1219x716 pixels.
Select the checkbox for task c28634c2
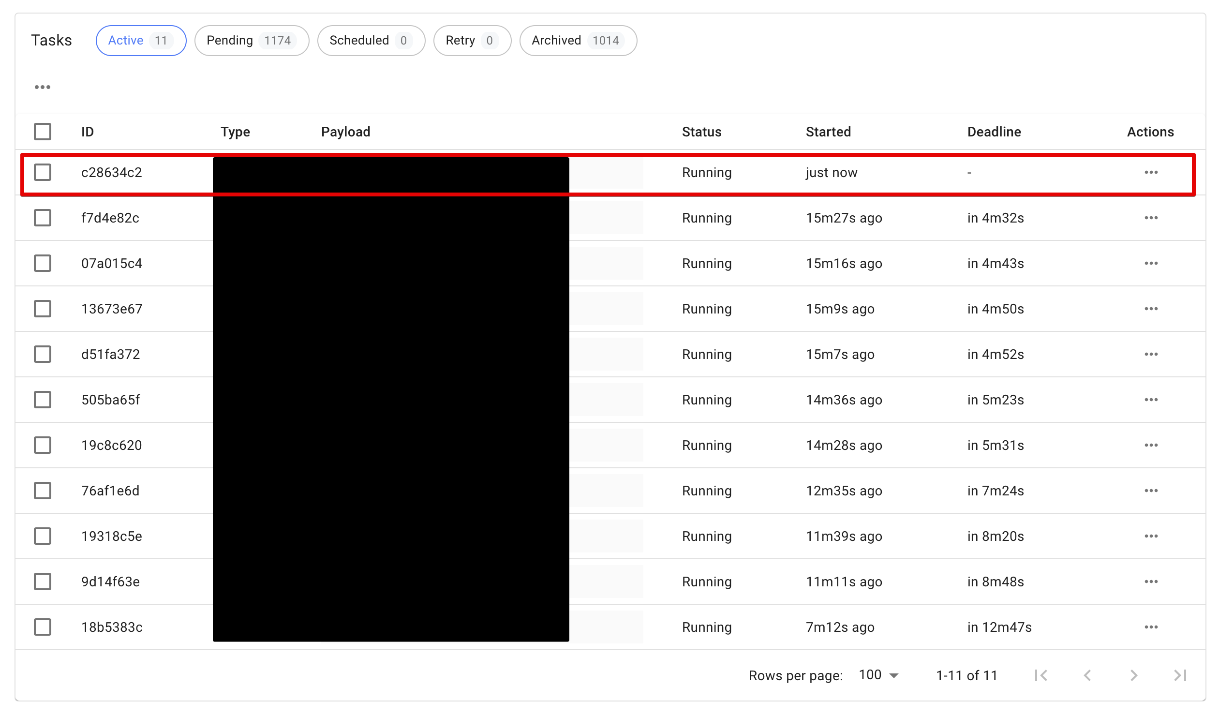click(x=43, y=172)
